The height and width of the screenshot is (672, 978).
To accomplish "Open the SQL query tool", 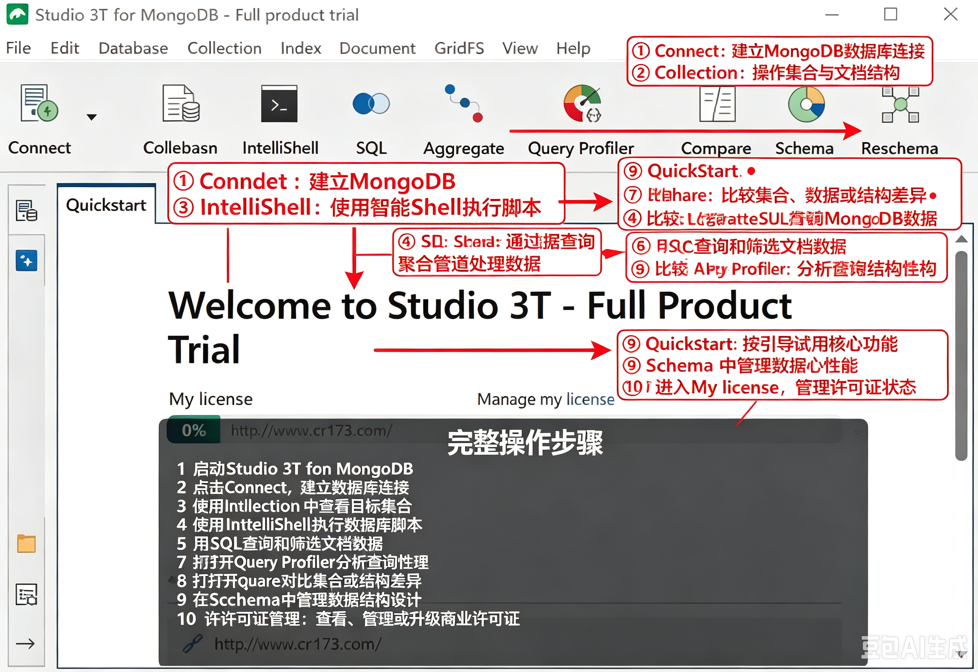I will pyautogui.click(x=371, y=103).
